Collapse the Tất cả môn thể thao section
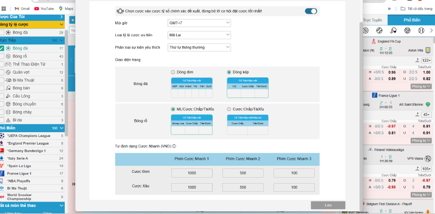The image size is (435, 214). point(61,206)
